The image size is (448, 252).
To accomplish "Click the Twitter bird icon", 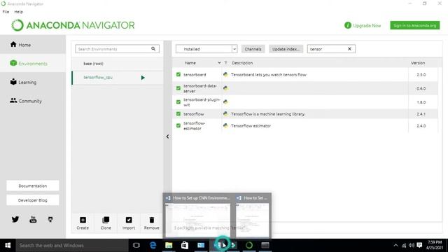I will [15, 219].
